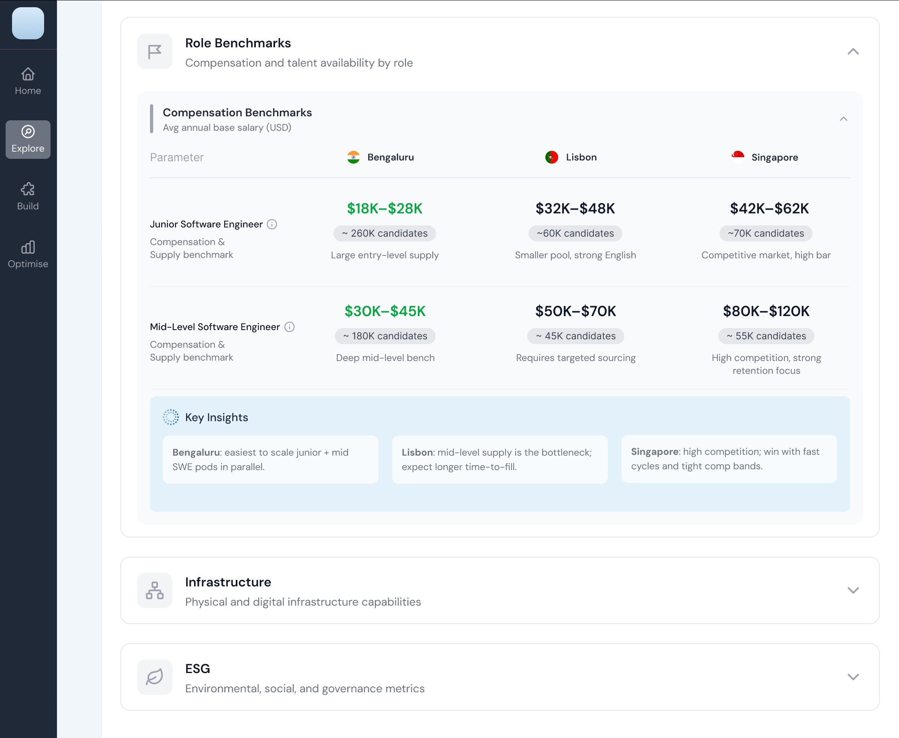Click the Key Insights dotted circle icon

coord(171,417)
